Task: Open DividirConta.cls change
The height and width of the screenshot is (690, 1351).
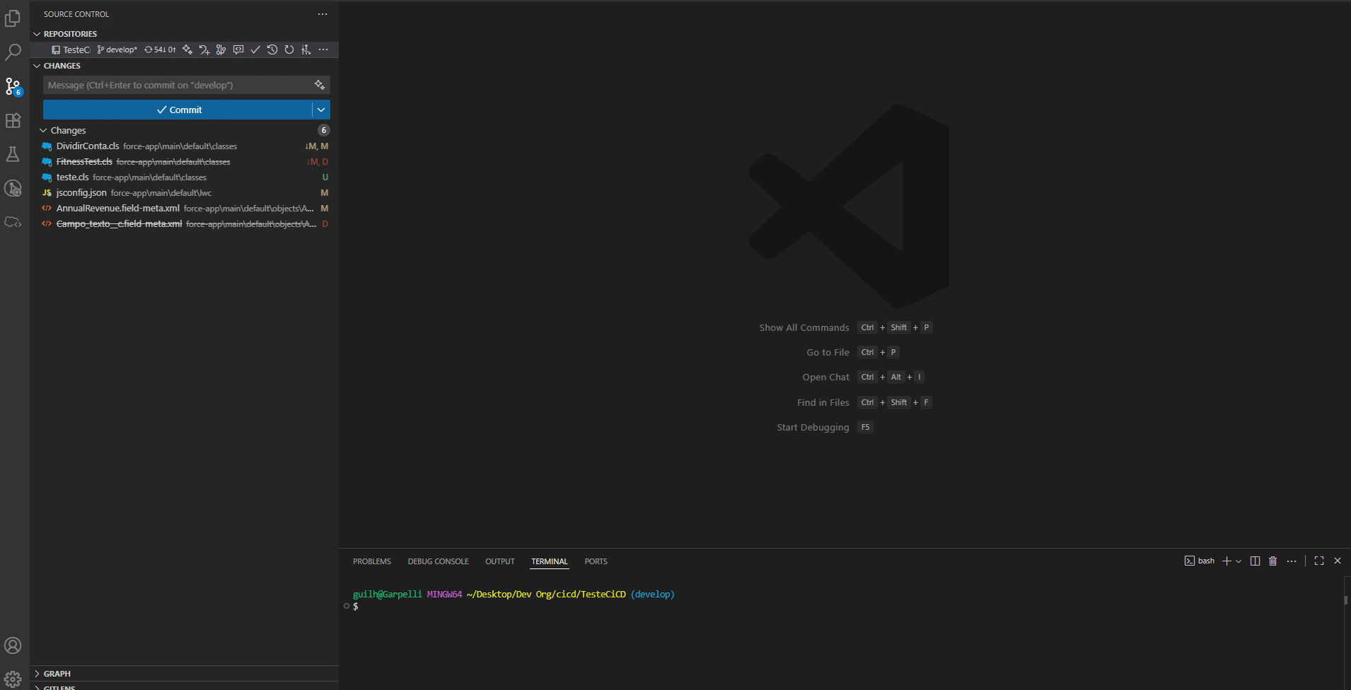Action: 184,146
